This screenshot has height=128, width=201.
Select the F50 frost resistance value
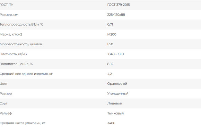pos(110,44)
